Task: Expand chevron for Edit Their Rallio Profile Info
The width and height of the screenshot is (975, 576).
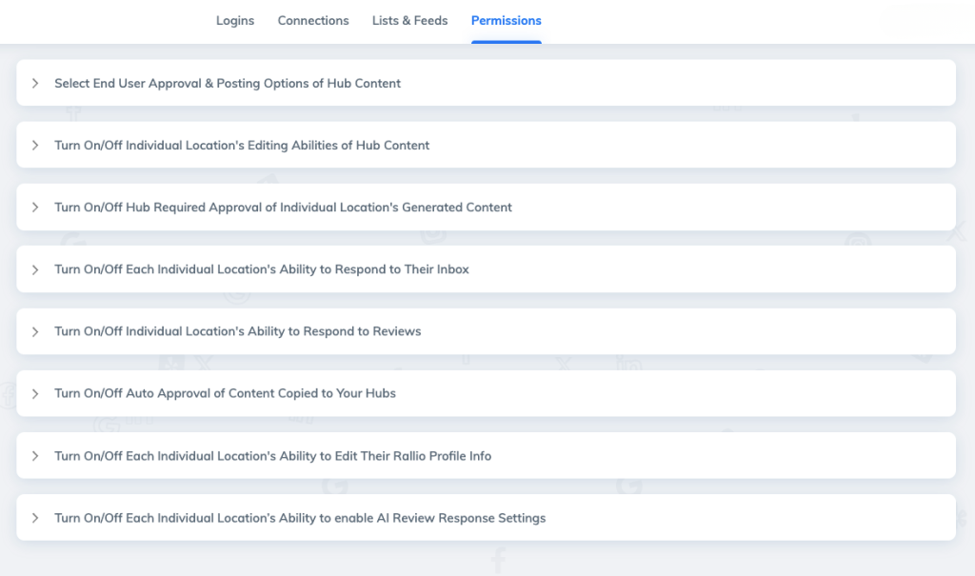Action: 35,456
